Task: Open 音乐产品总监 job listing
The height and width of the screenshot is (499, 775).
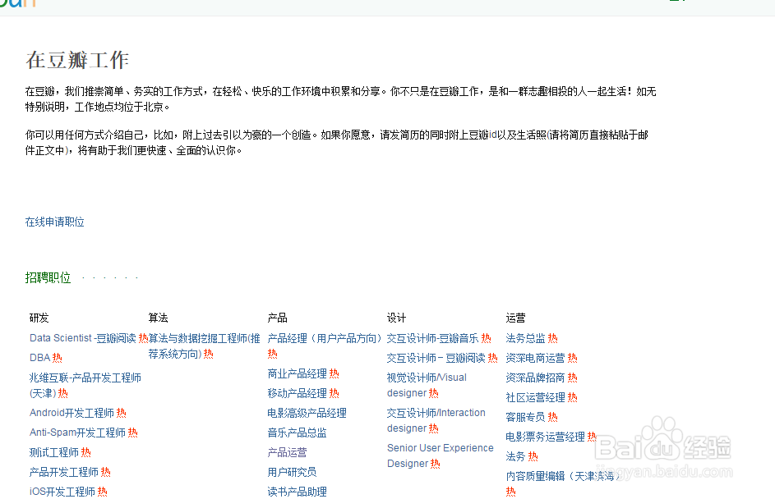Action: (x=297, y=433)
